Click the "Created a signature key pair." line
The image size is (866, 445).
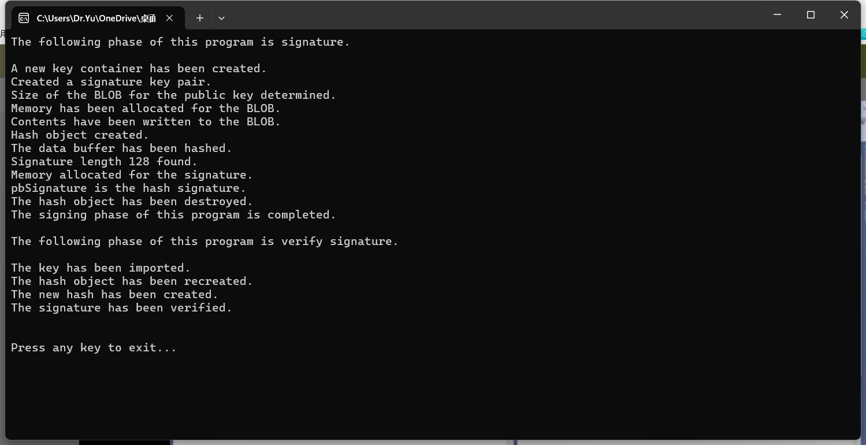click(111, 82)
